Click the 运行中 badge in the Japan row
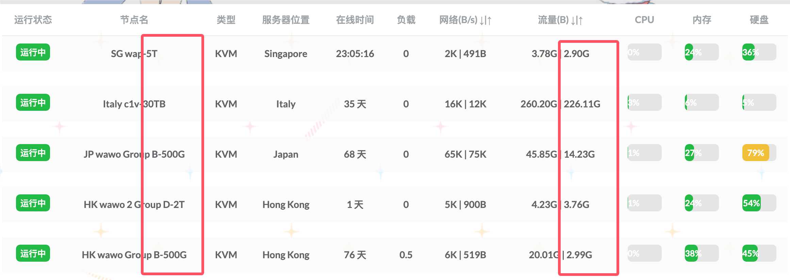The width and height of the screenshot is (790, 280). (x=33, y=153)
